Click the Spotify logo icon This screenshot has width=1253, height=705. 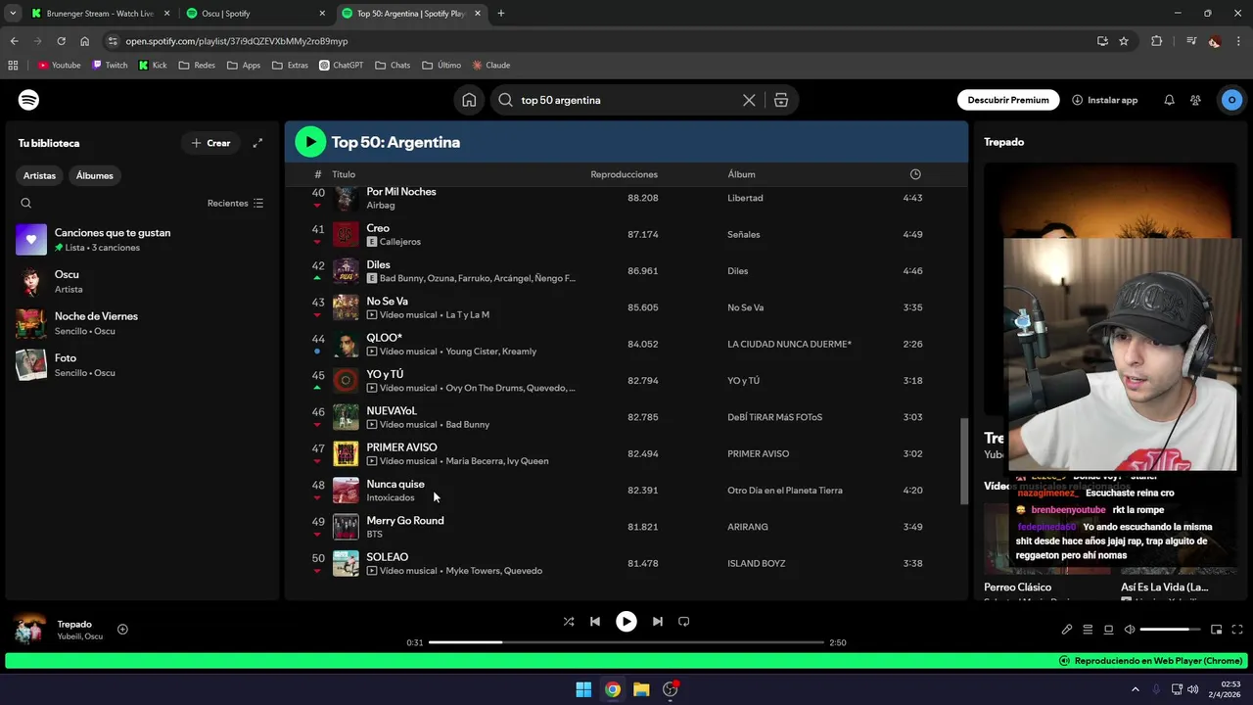(x=28, y=100)
